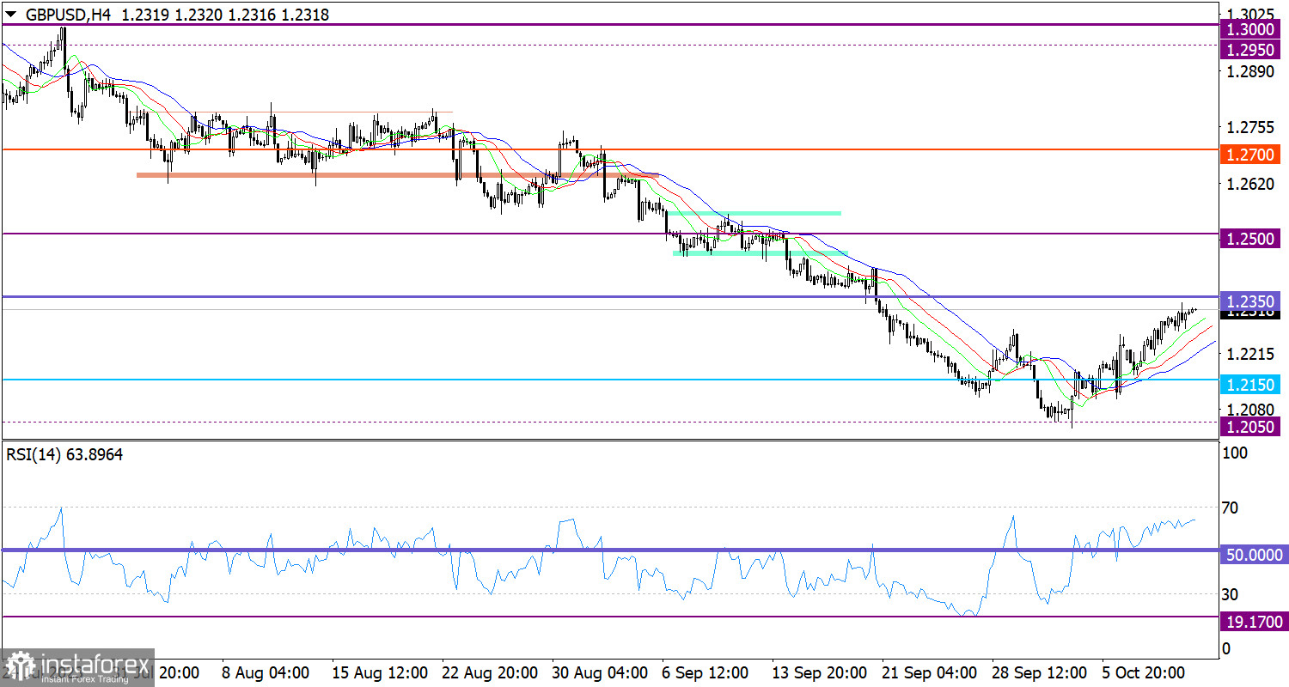This screenshot has height=687, width=1289.
Task: Open the chart menu triangle beside GBPUSD,H4
Action: (9, 15)
